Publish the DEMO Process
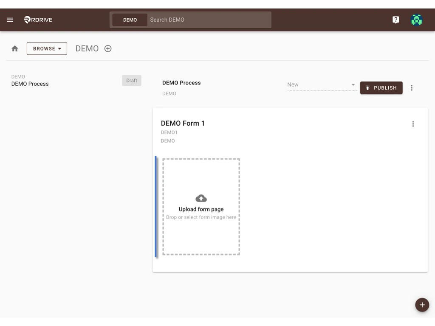The height and width of the screenshot is (326, 435). coord(381,88)
